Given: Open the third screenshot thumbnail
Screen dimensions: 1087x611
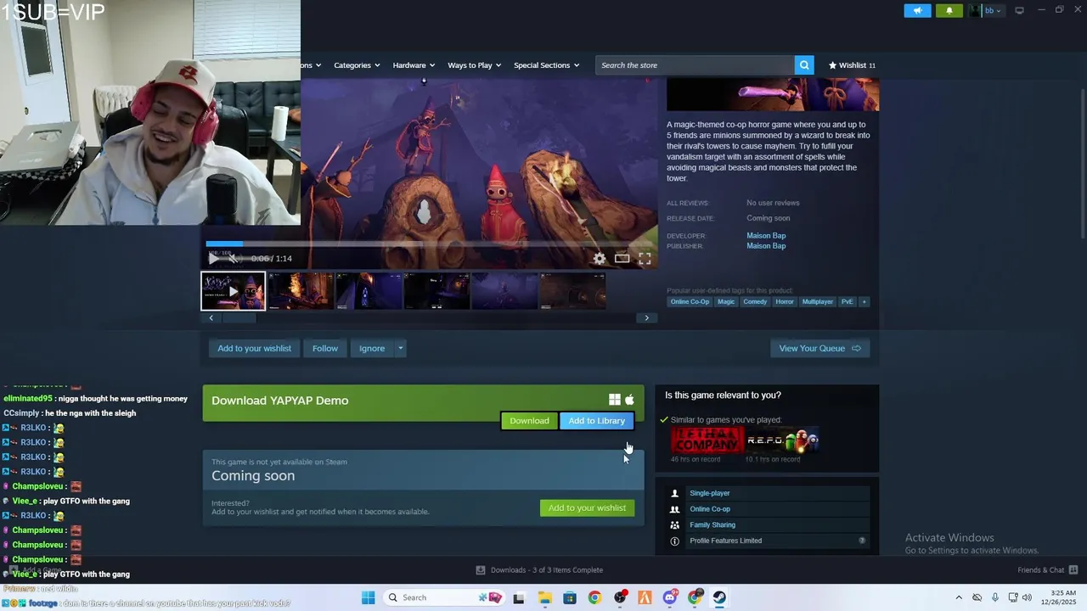Looking at the screenshot, I should (x=369, y=291).
